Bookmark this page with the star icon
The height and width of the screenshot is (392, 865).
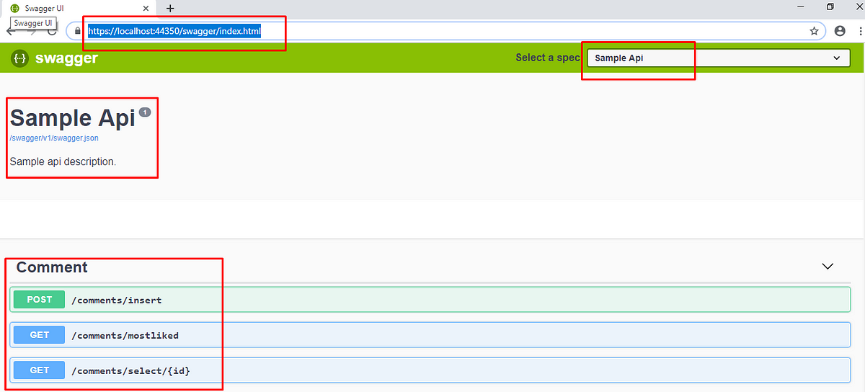pyautogui.click(x=814, y=31)
